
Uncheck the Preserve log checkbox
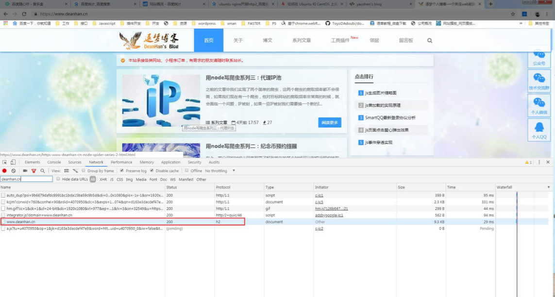coord(122,171)
